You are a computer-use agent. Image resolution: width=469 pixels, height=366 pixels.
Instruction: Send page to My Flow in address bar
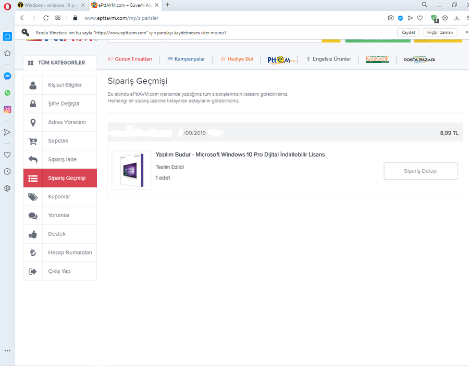[x=410, y=18]
